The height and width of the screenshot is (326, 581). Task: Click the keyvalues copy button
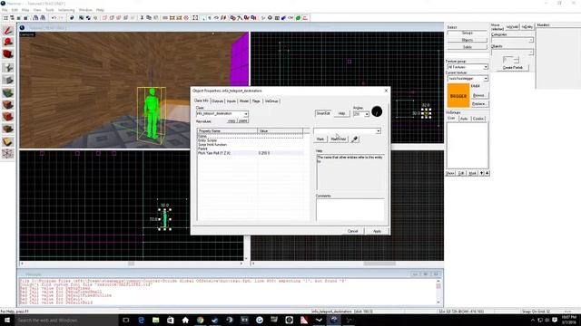click(232, 120)
